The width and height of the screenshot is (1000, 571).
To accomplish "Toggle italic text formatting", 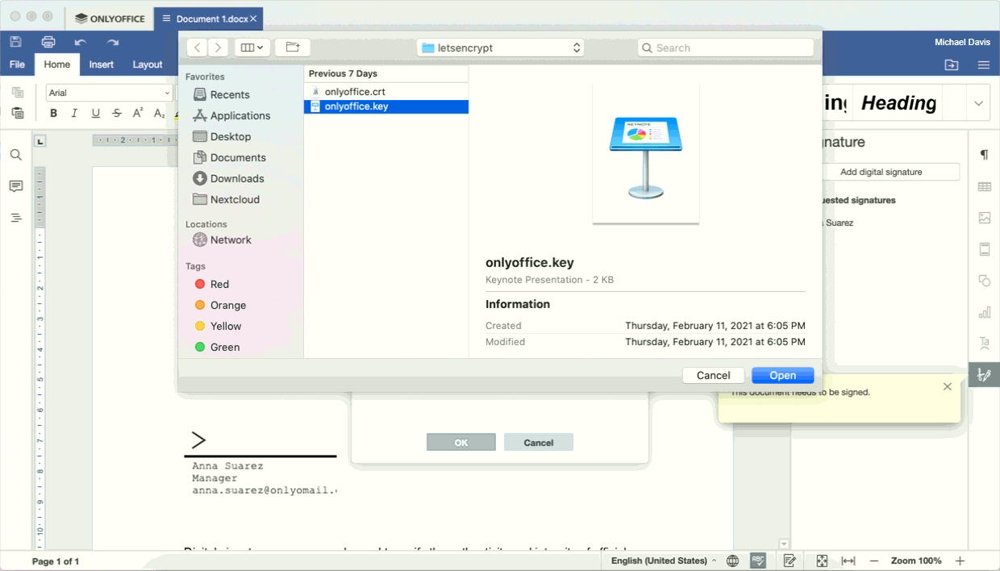I will pyautogui.click(x=74, y=113).
